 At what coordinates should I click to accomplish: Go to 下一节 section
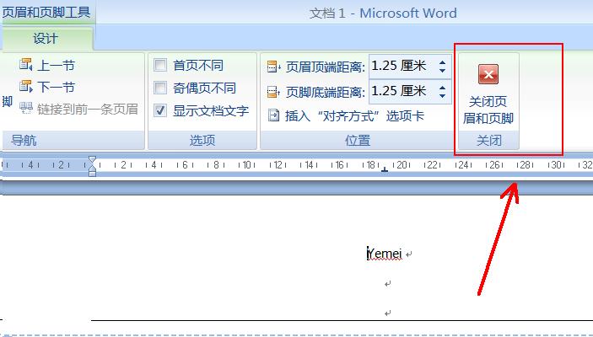pyautogui.click(x=56, y=88)
